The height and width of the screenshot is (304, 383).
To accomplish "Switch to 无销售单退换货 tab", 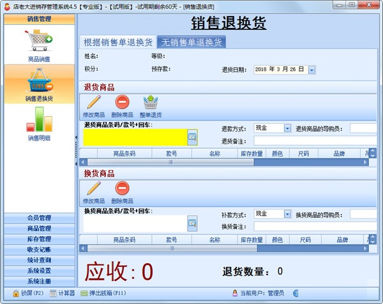I will (191, 42).
